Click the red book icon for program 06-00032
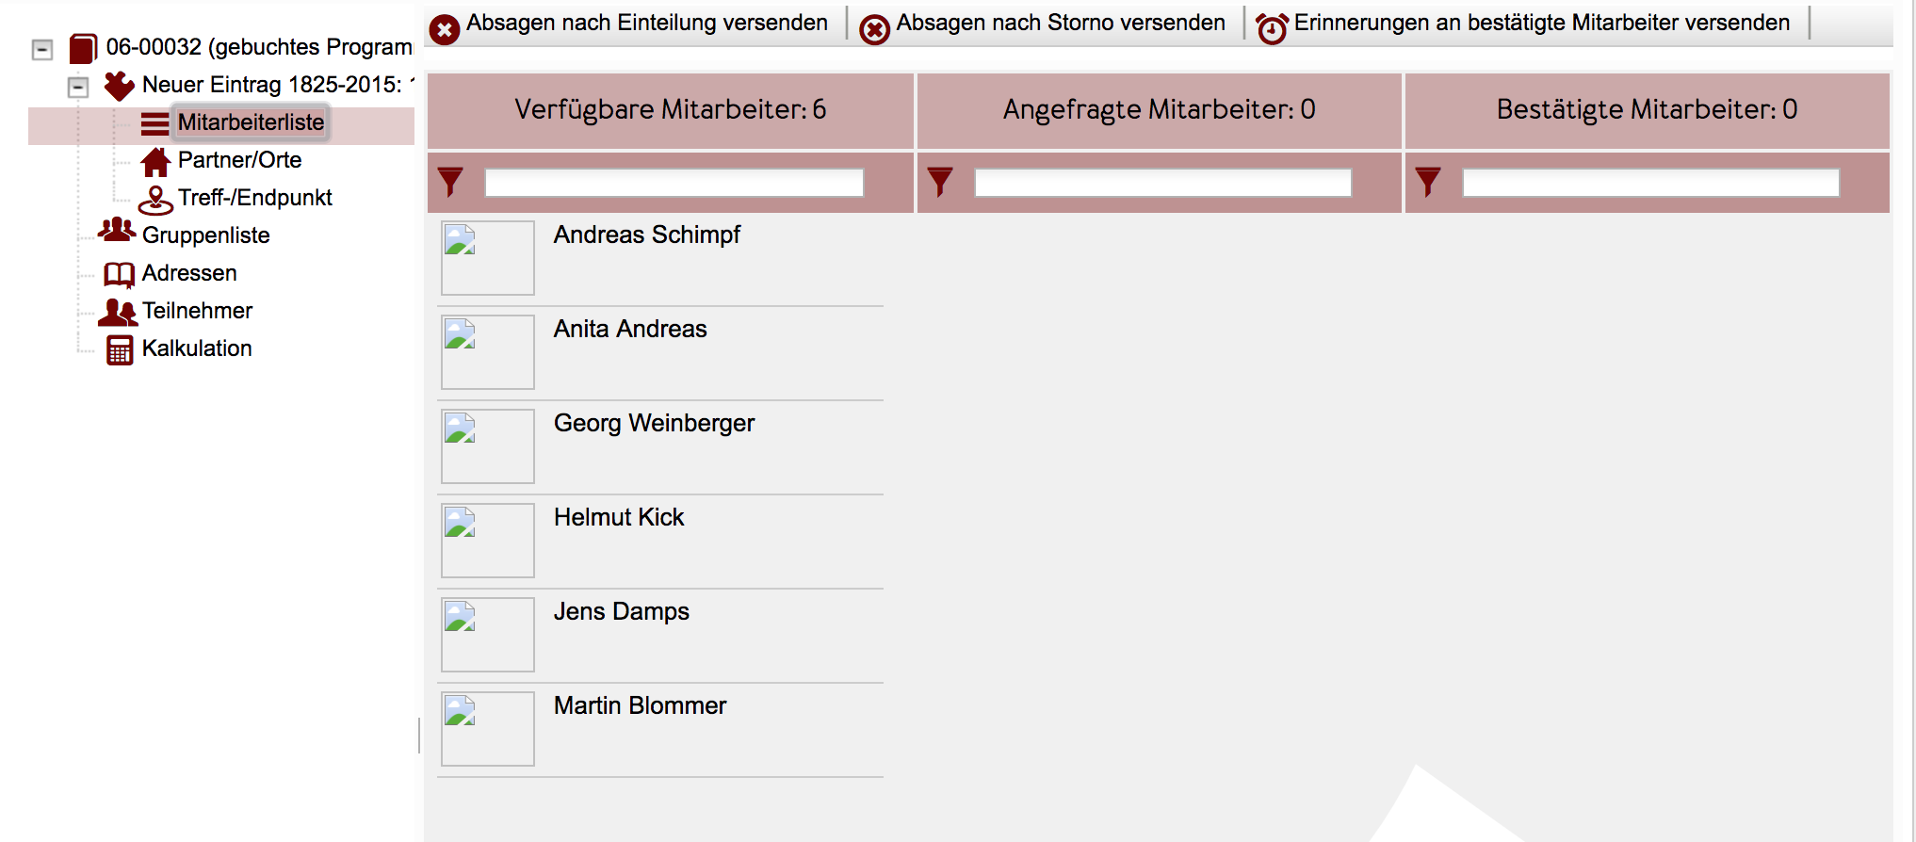 click(84, 48)
